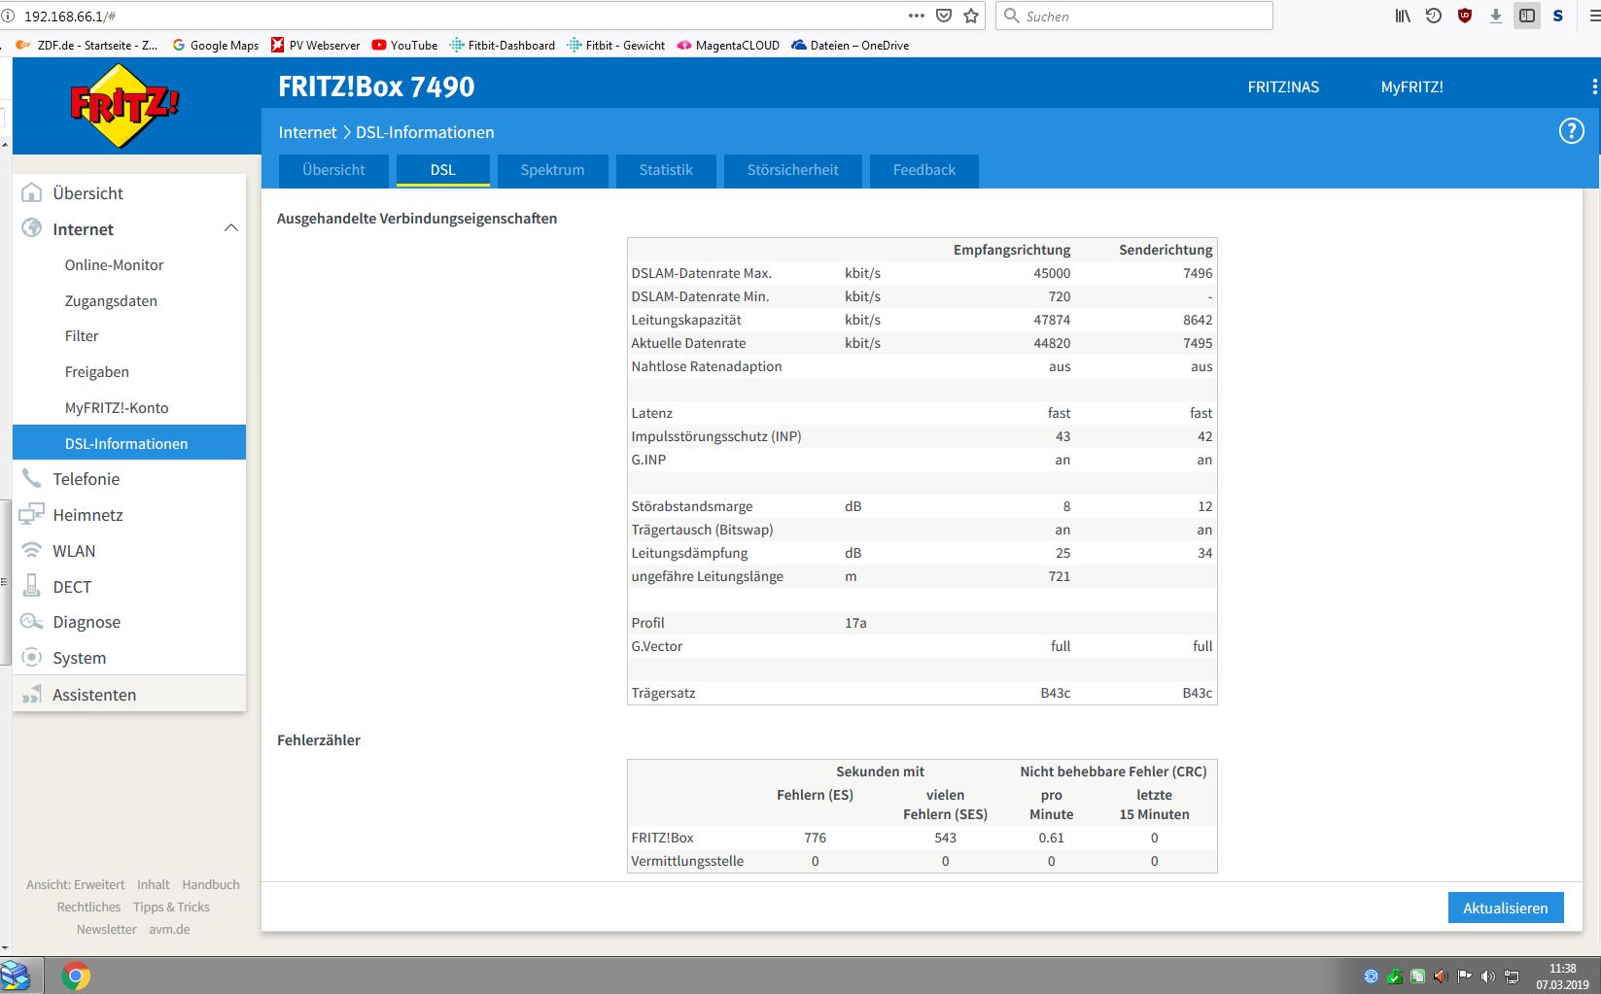
Task: Collapse the Internet menu chevron
Action: (x=230, y=228)
